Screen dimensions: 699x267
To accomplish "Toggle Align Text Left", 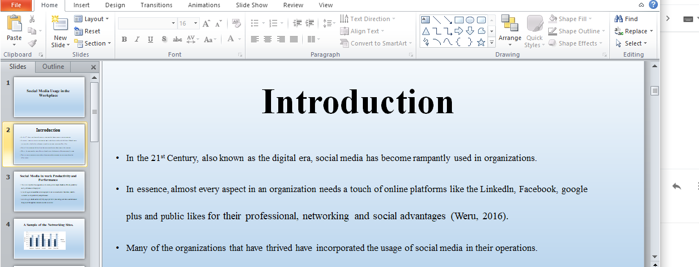I will [255, 39].
